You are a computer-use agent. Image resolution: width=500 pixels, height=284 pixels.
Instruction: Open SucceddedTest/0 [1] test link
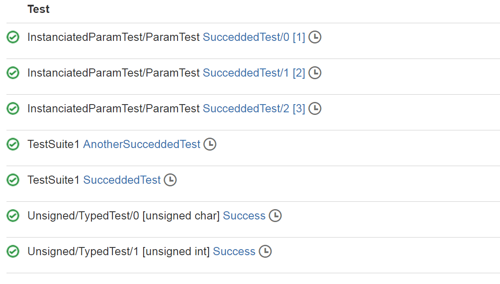(x=254, y=37)
